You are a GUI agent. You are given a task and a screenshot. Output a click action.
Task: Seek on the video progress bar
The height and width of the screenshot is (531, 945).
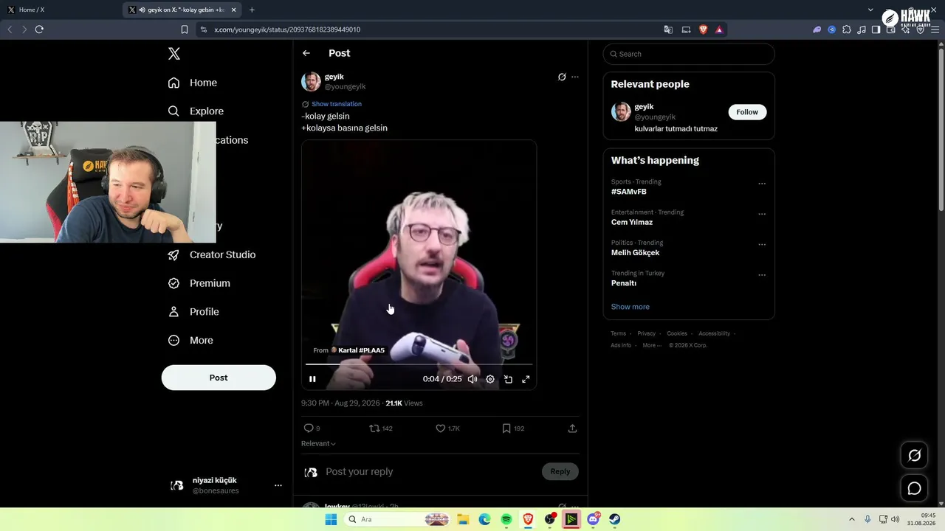tap(419, 364)
